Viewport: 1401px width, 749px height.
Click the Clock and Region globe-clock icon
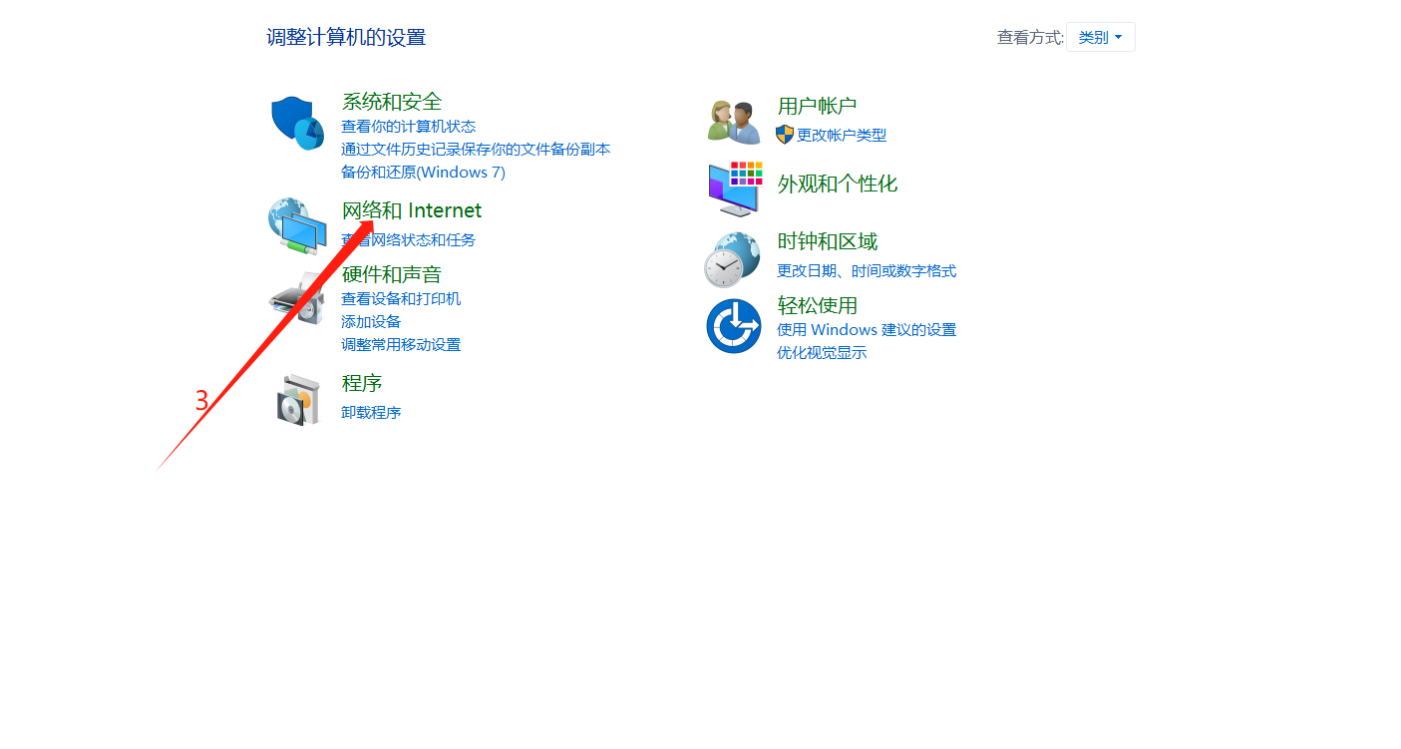[x=732, y=259]
